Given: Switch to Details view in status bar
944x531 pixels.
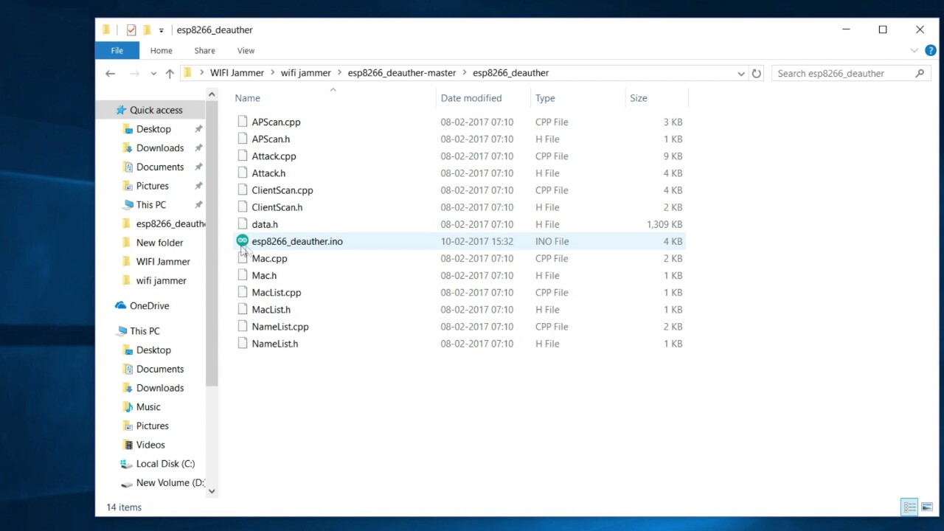Looking at the screenshot, I should tap(909, 507).
